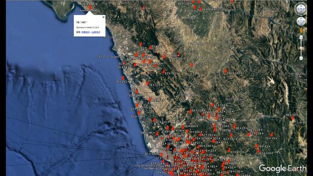Viewport: 313px width, 176px height.
Task: Click the zoom slider handle
Action: pos(301,48)
